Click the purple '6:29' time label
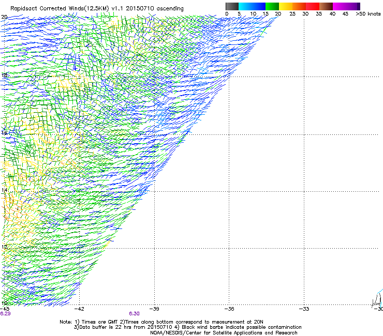 coord(5,314)
